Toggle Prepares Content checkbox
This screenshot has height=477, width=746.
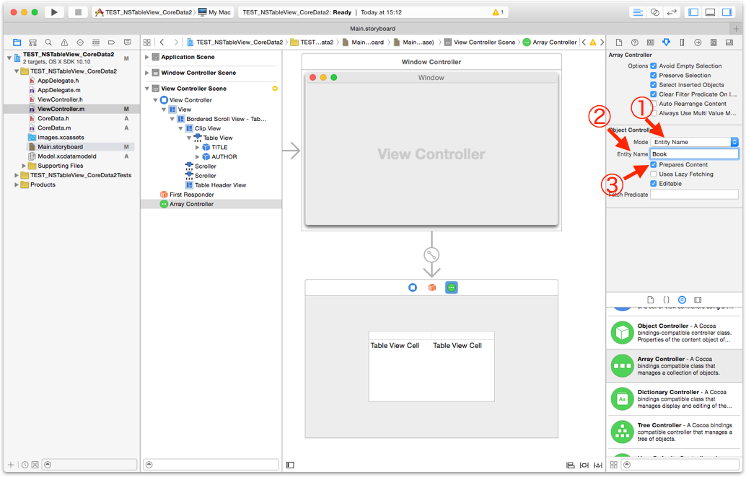click(x=654, y=165)
